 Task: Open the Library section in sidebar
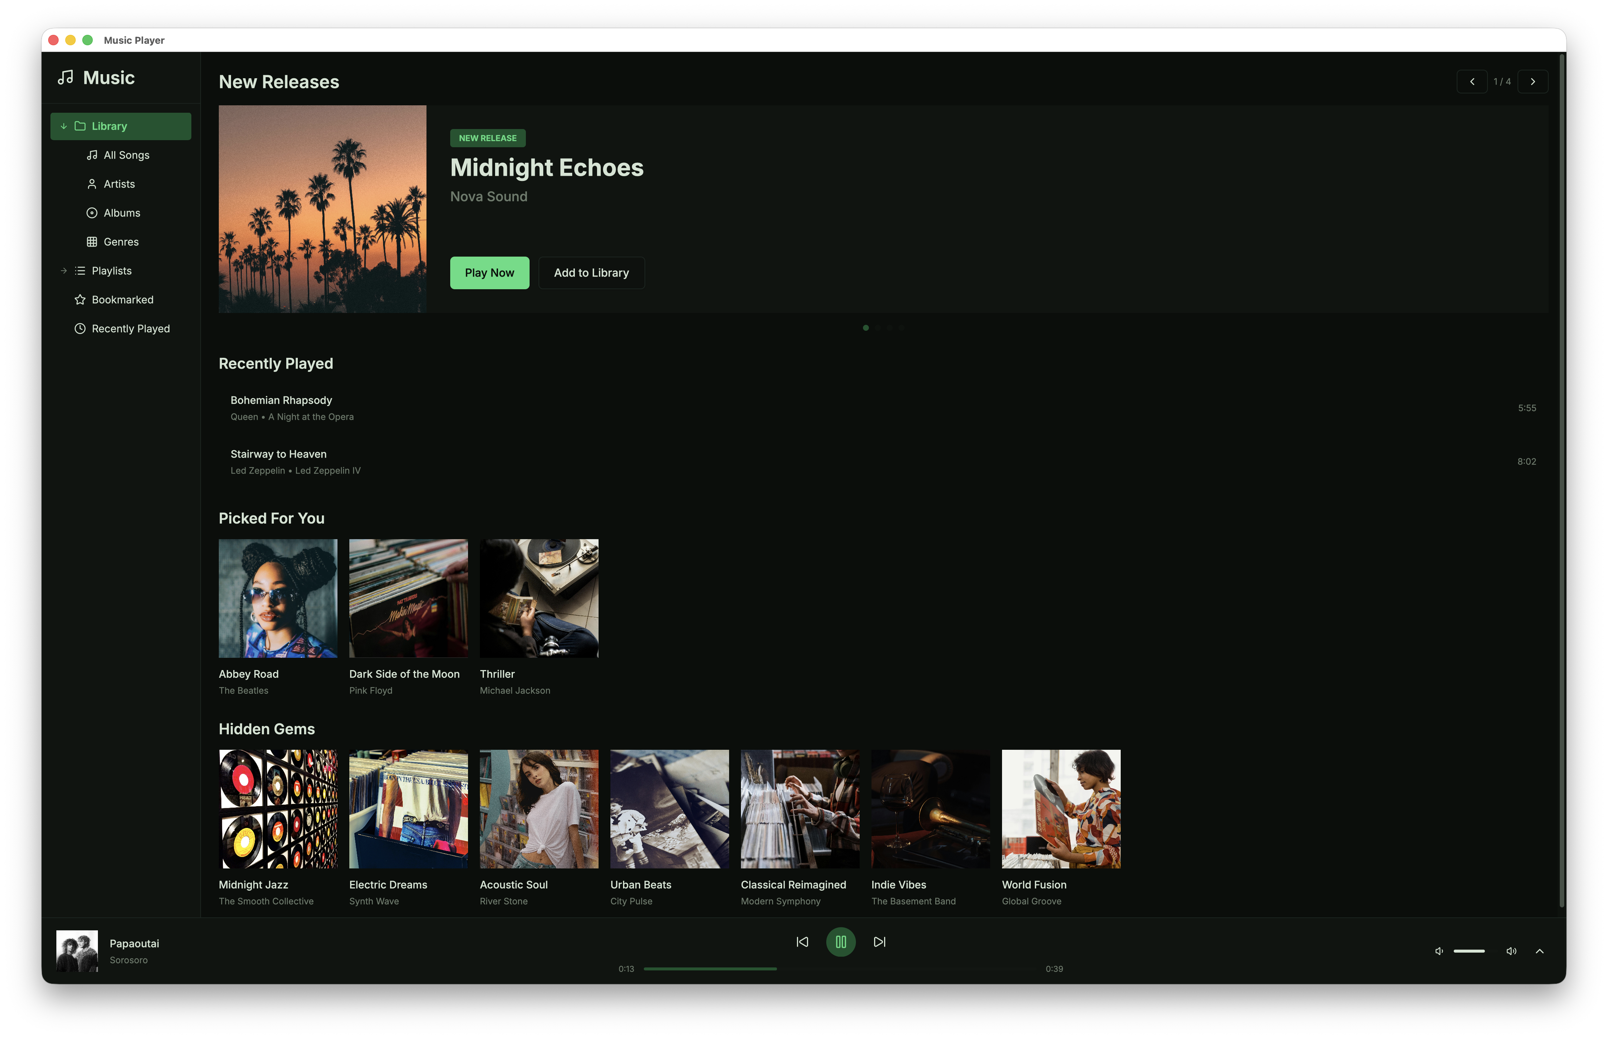109,125
